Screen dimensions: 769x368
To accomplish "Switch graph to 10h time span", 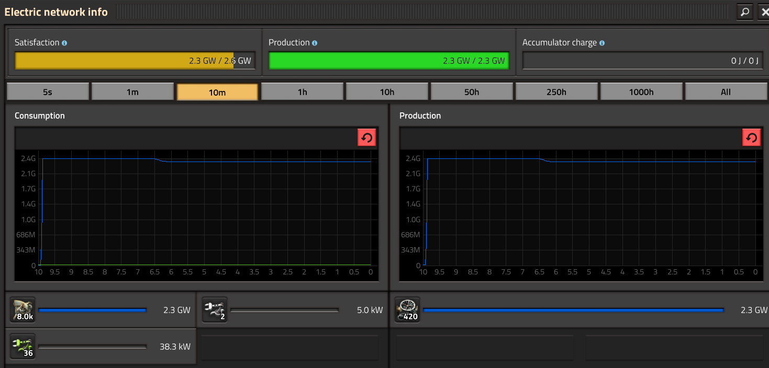I will click(x=387, y=92).
